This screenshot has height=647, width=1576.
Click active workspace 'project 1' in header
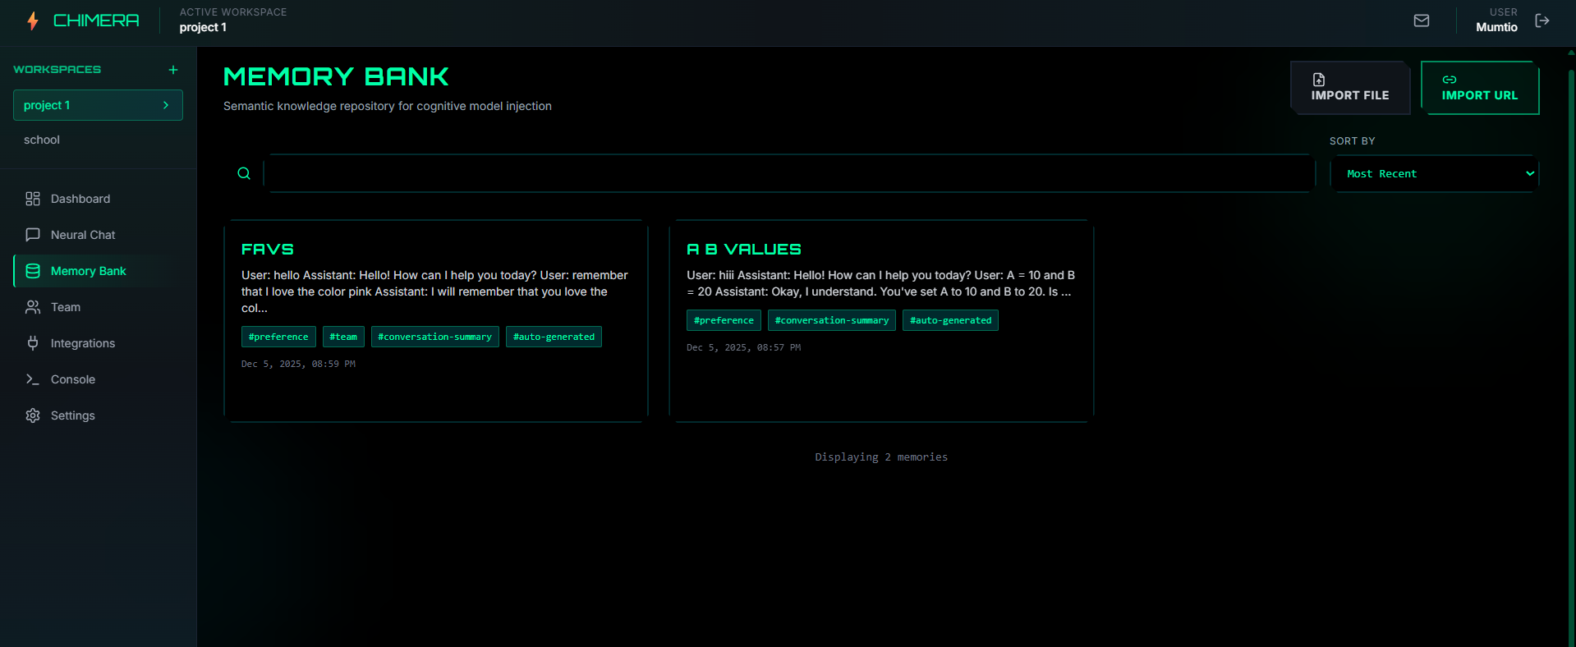[x=203, y=27]
